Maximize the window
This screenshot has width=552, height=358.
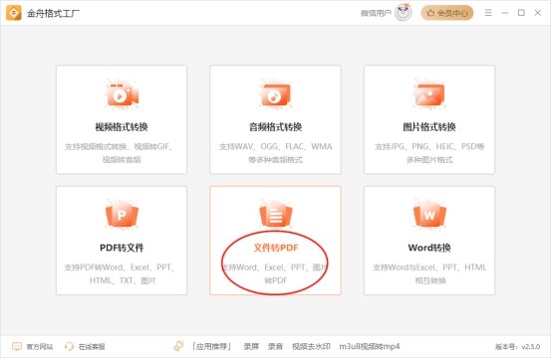pos(521,13)
